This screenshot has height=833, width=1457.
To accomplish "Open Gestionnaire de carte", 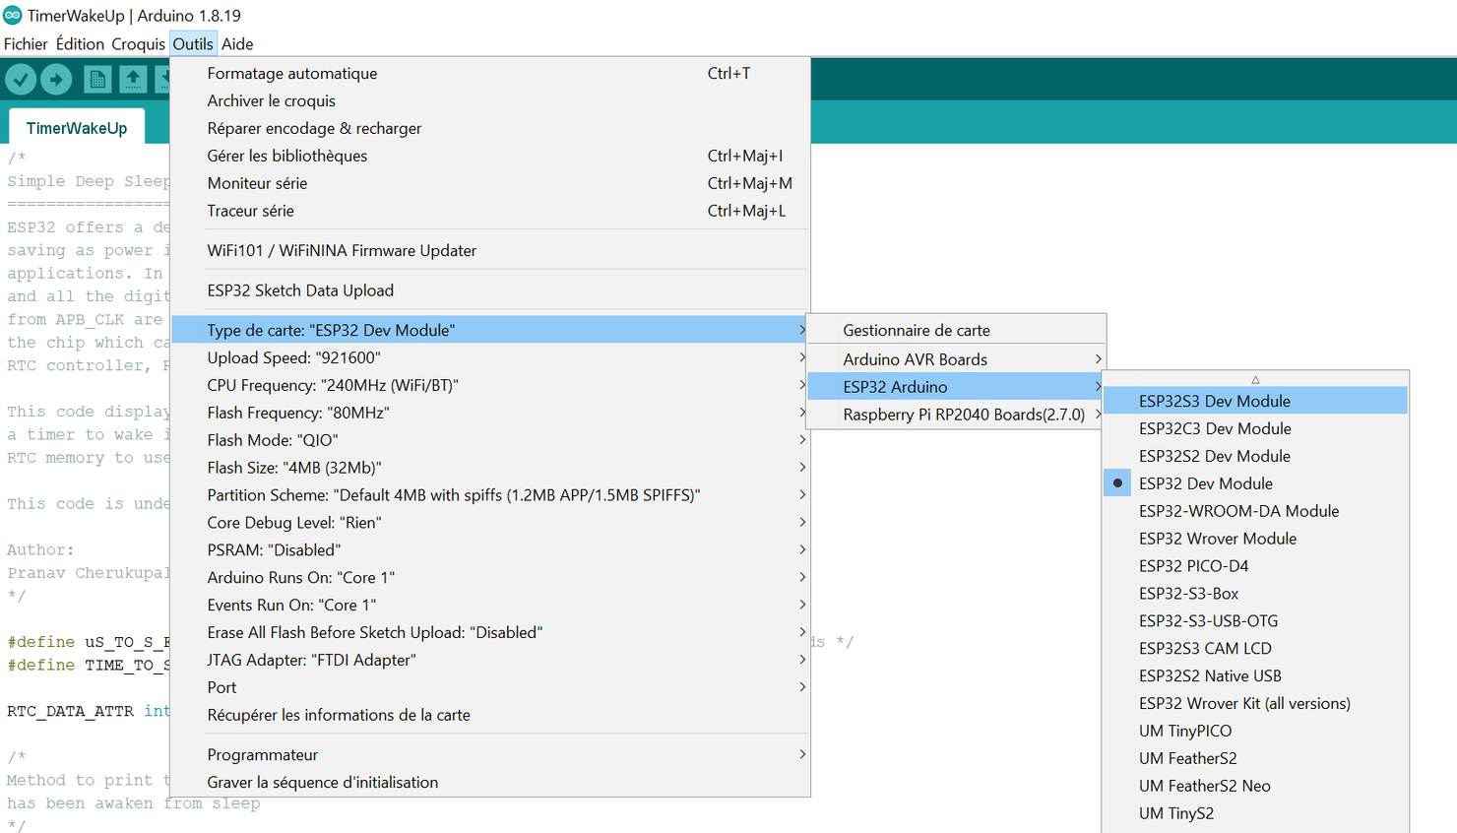I will coord(916,330).
